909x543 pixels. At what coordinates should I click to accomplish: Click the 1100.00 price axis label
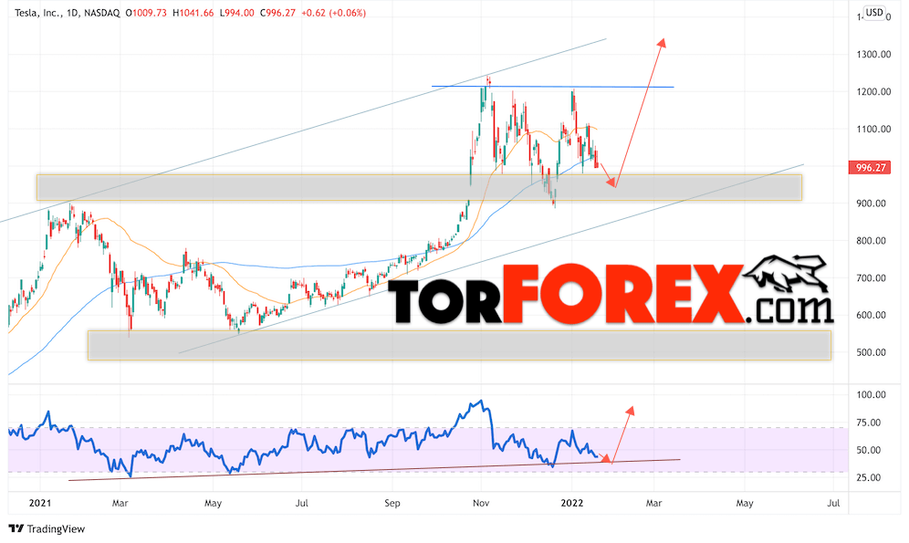[873, 129]
